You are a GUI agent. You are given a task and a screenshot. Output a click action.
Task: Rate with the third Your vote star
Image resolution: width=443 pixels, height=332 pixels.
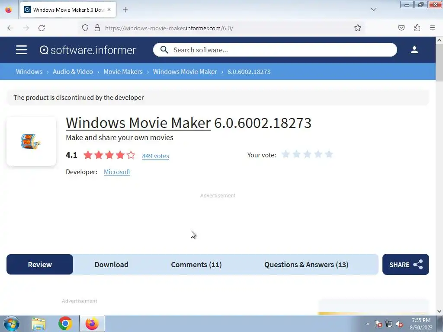pos(307,154)
